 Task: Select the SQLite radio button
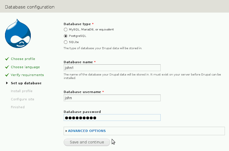(65, 42)
